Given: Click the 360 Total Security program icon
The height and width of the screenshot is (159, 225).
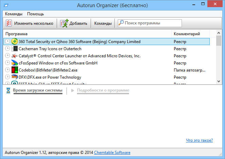Looking at the screenshot, I should click(x=15, y=42).
